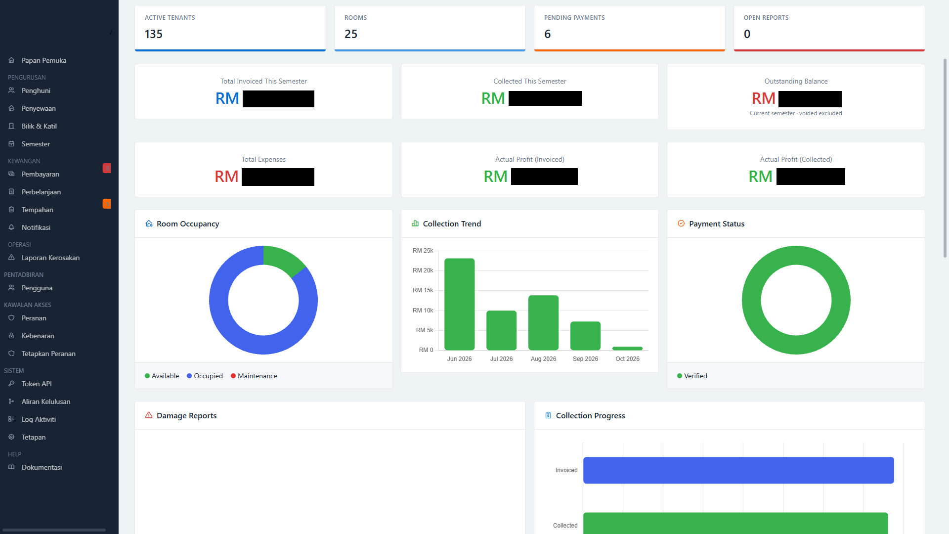Click the Pembayaran red notification badge
Image resolution: width=949 pixels, height=534 pixels.
pos(107,168)
